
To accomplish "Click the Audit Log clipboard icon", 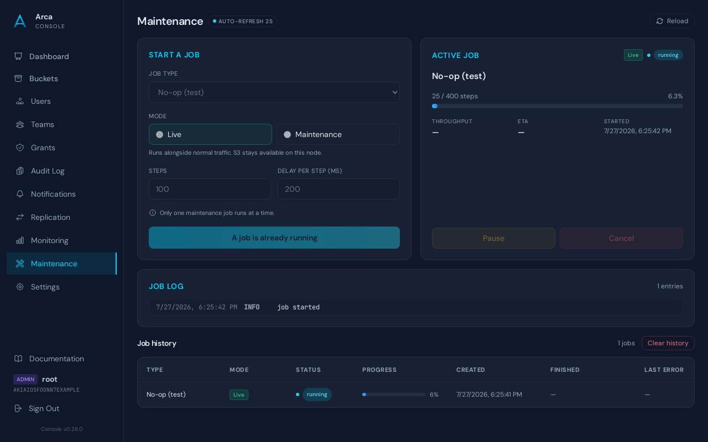I will [20, 171].
